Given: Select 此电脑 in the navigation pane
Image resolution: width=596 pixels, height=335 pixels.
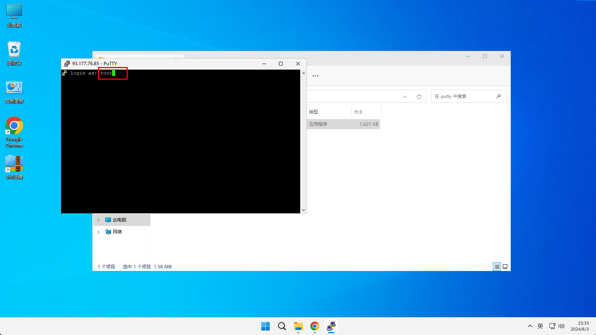Looking at the screenshot, I should 122,220.
